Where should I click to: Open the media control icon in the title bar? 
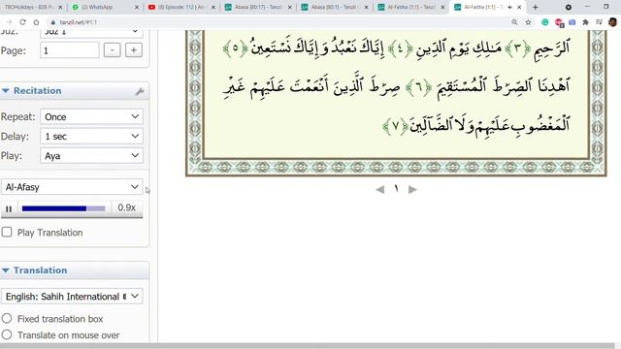click(569, 7)
